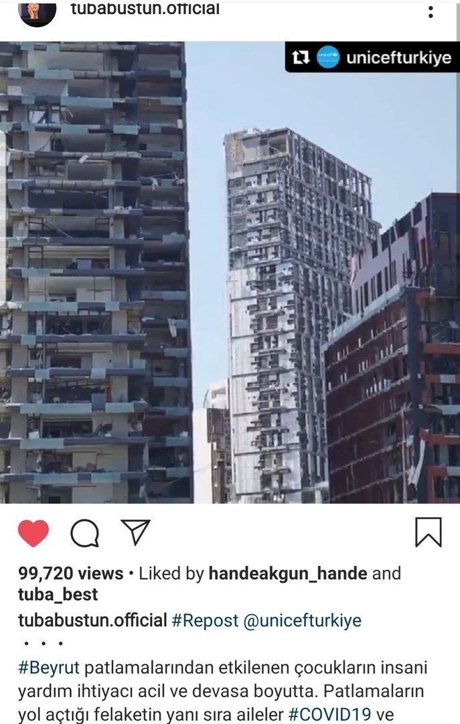Viewport: 460px width, 724px height.
Task: Open comments with speech bubble icon
Action: [x=84, y=533]
